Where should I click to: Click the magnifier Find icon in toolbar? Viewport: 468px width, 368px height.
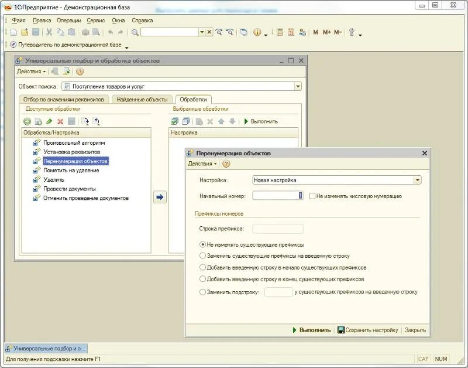coord(135,32)
